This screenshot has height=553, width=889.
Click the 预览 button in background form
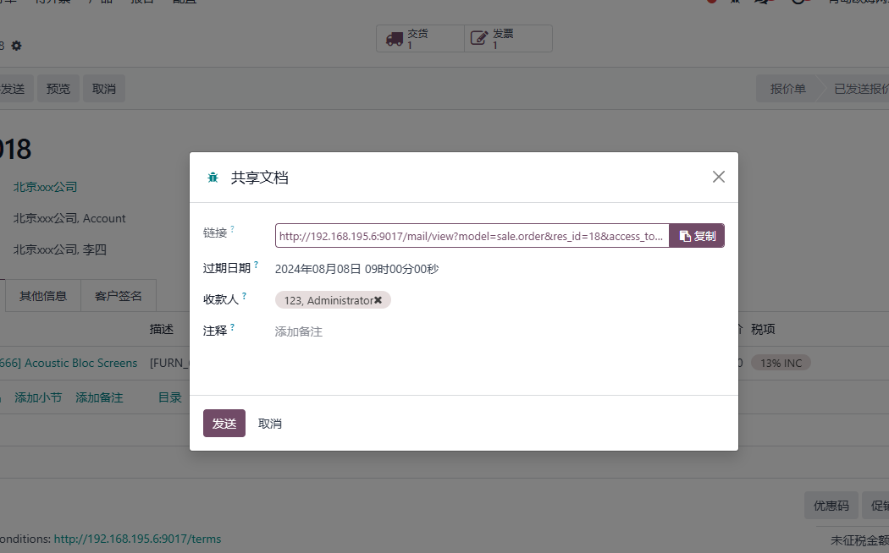point(58,89)
